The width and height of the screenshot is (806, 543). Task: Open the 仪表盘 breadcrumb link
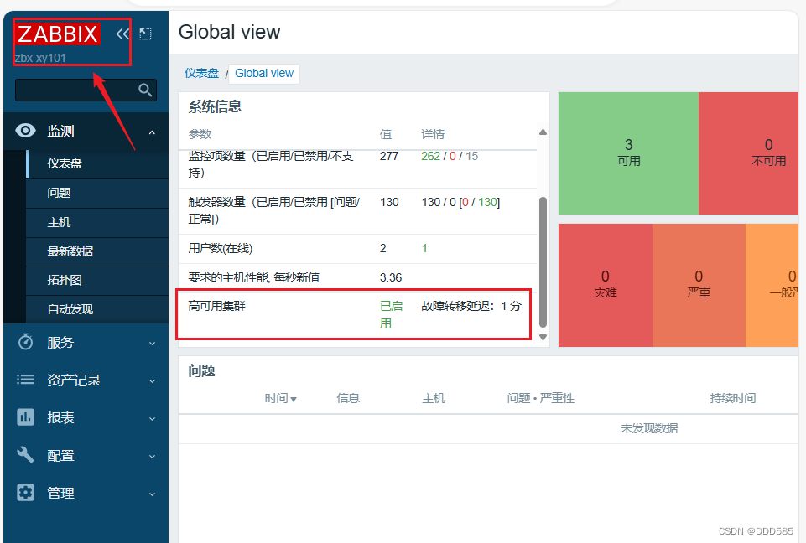point(201,74)
